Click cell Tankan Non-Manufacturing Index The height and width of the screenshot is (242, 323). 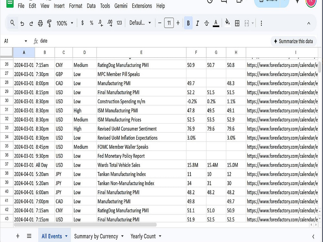pyautogui.click(x=141, y=183)
